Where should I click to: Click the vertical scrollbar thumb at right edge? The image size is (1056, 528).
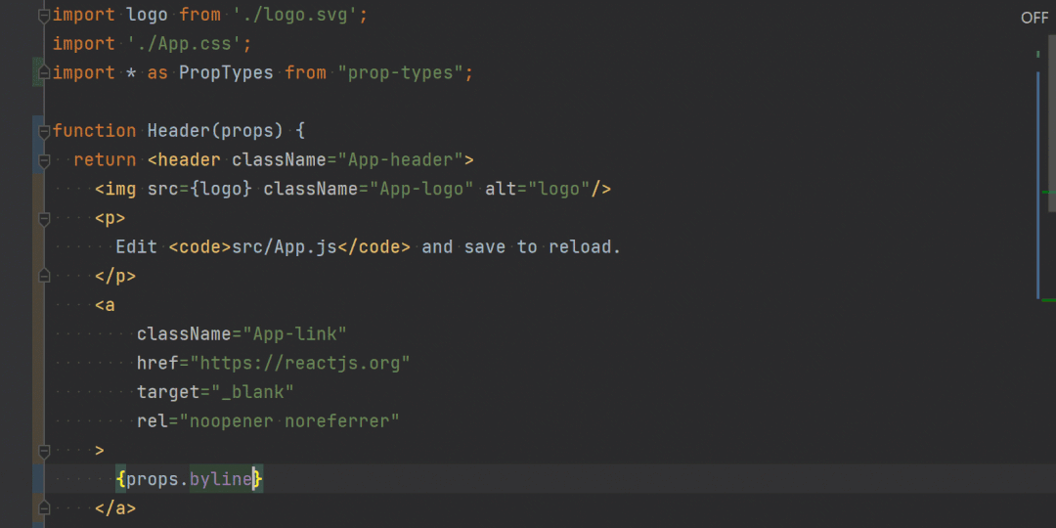1052,124
